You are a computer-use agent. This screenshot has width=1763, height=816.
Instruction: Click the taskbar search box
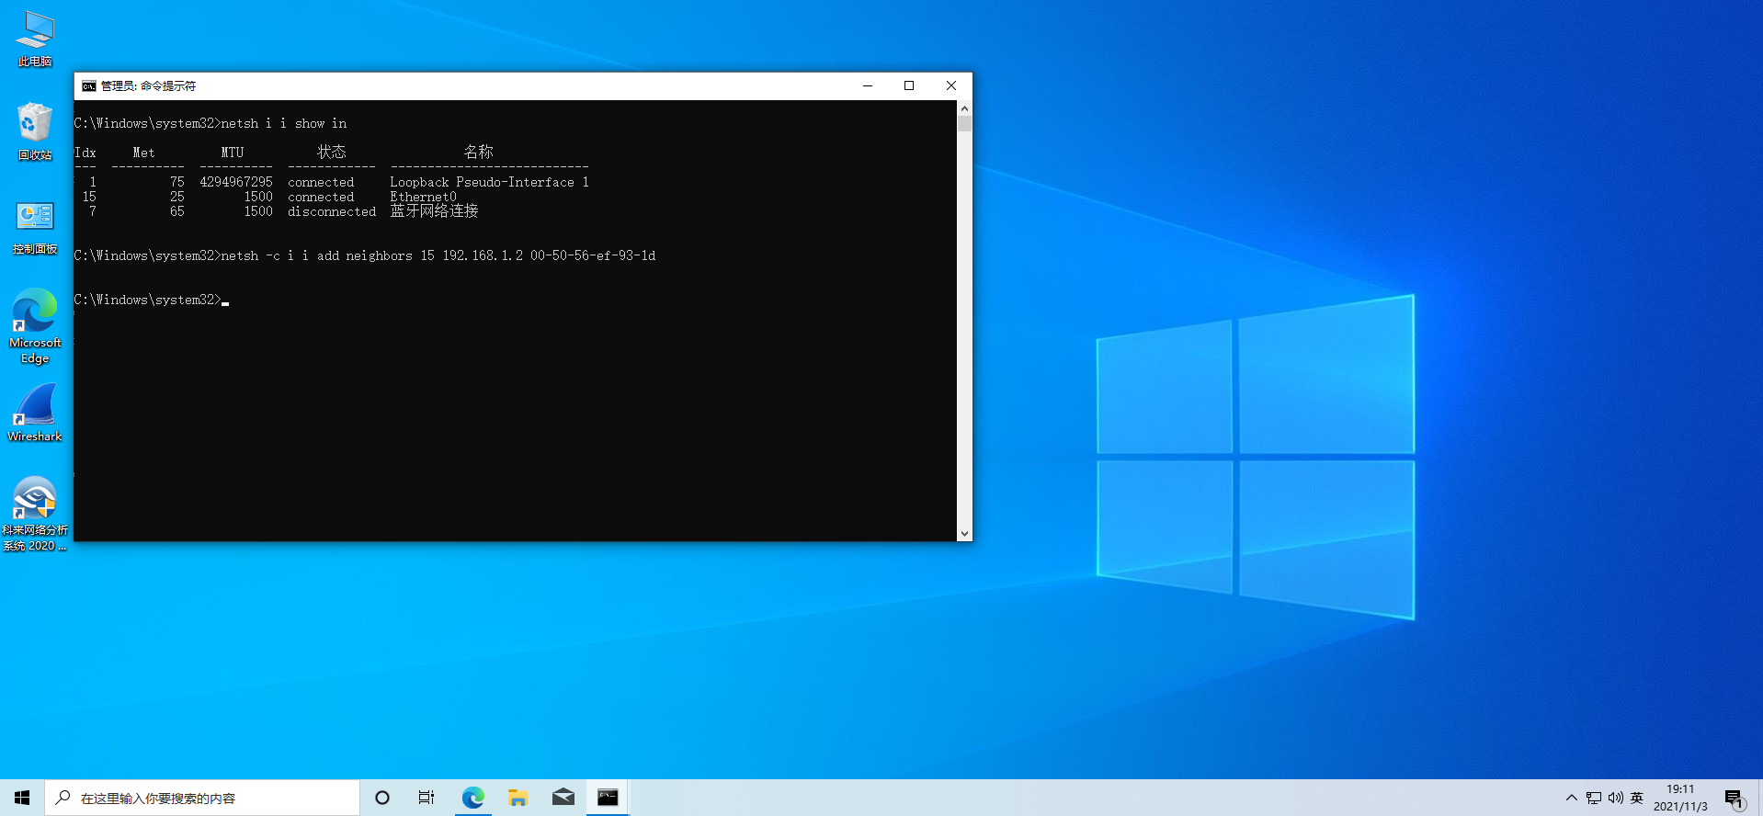pyautogui.click(x=202, y=798)
